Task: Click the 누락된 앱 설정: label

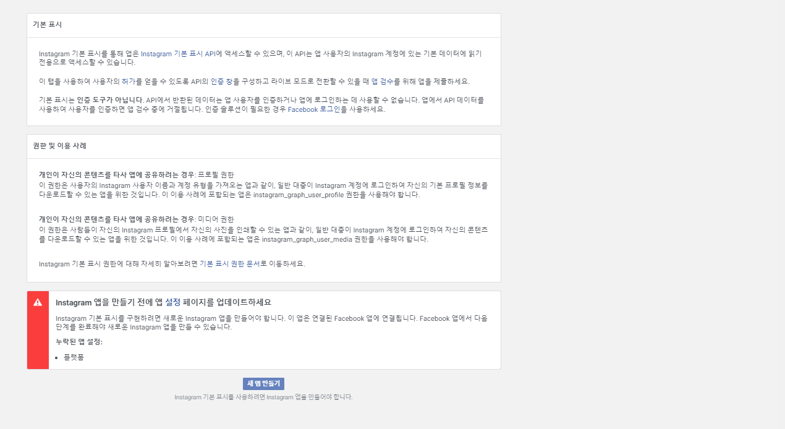Action: 79,341
